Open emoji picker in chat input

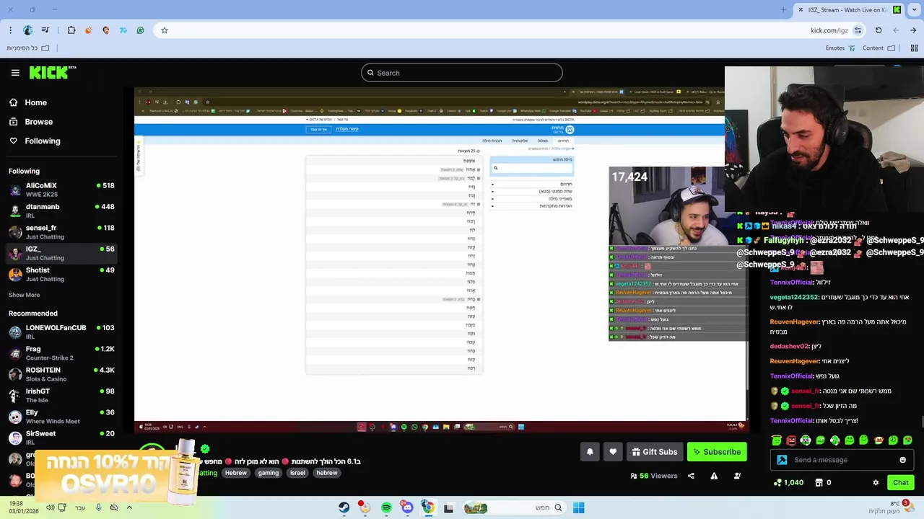902,460
